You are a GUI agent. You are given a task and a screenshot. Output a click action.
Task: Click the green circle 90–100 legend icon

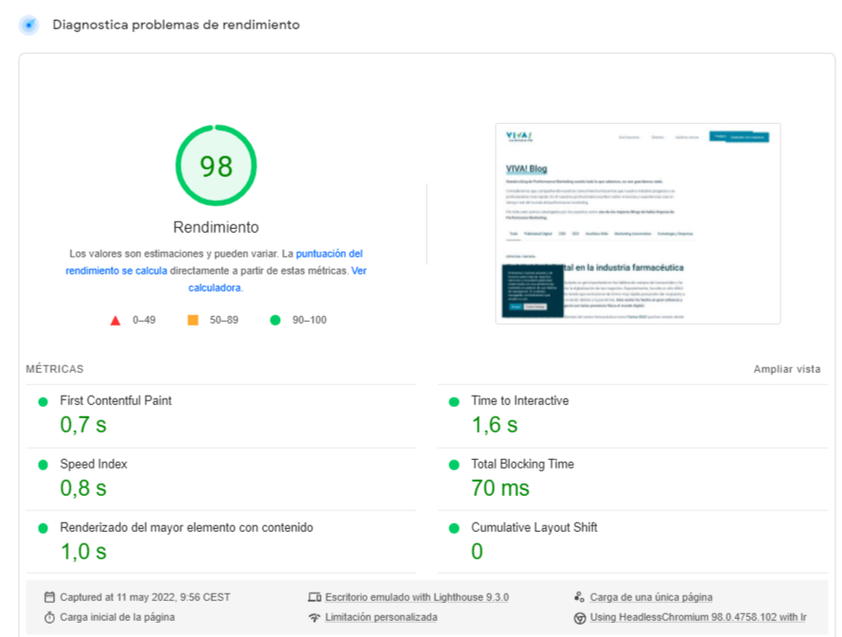[275, 320]
